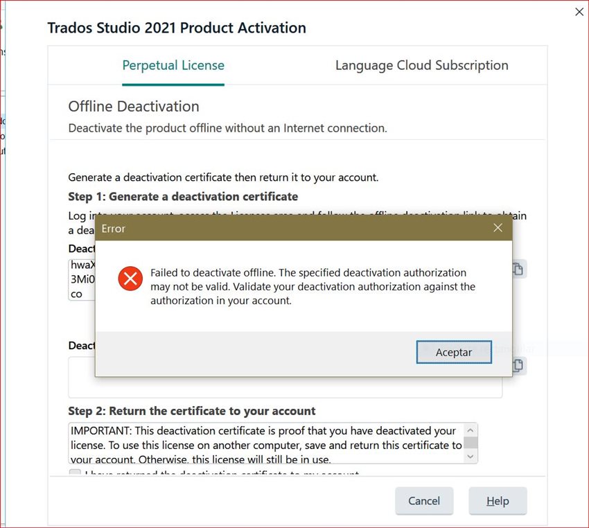Switch to the Language Cloud Subscription tab

(421, 65)
